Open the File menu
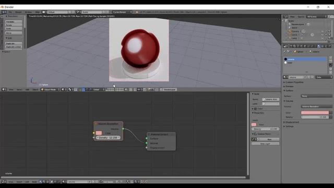Image resolution: width=334 pixels, height=188 pixels. (x=10, y=12)
